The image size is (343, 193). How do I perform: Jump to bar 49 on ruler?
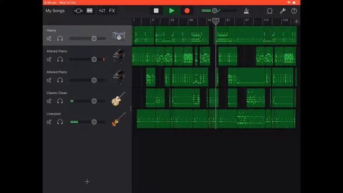point(191,20)
